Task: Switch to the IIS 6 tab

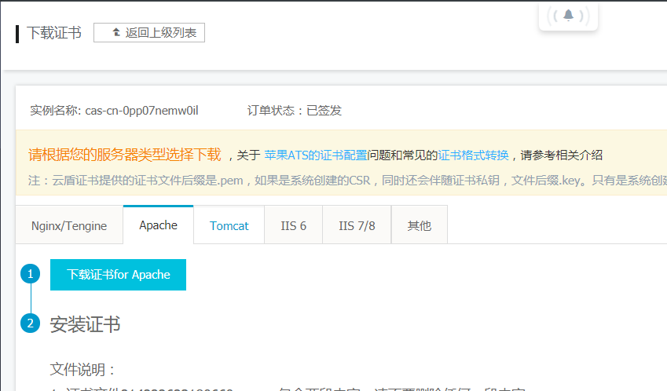Action: click(x=294, y=225)
